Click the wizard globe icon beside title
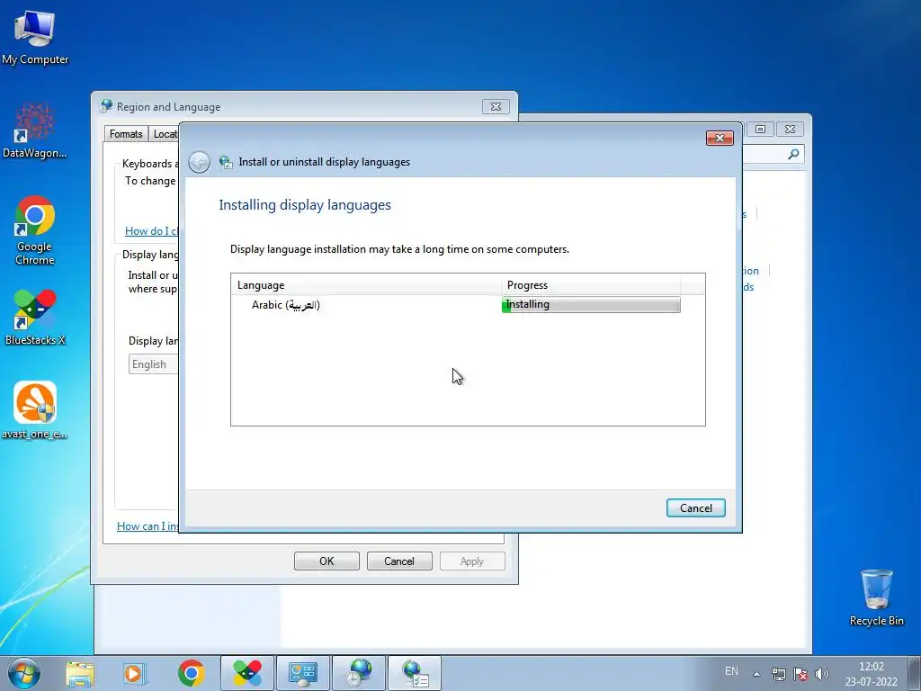Screen dimensions: 921x691 pyautogui.click(x=226, y=162)
